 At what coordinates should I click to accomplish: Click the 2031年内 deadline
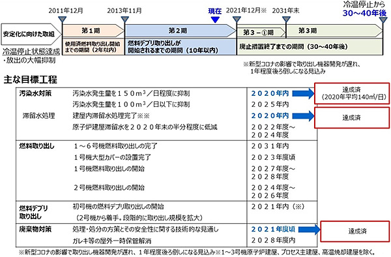click(x=270, y=146)
